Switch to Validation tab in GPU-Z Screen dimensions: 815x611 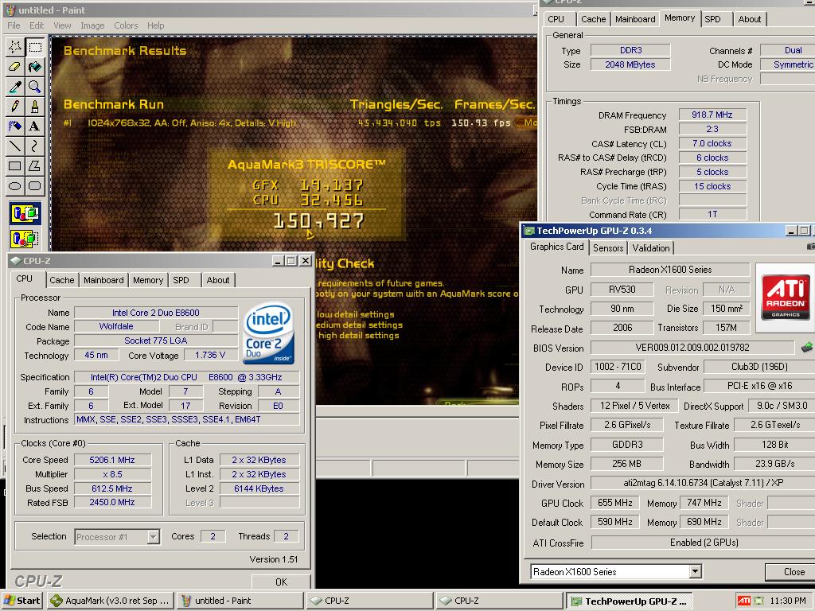651,248
